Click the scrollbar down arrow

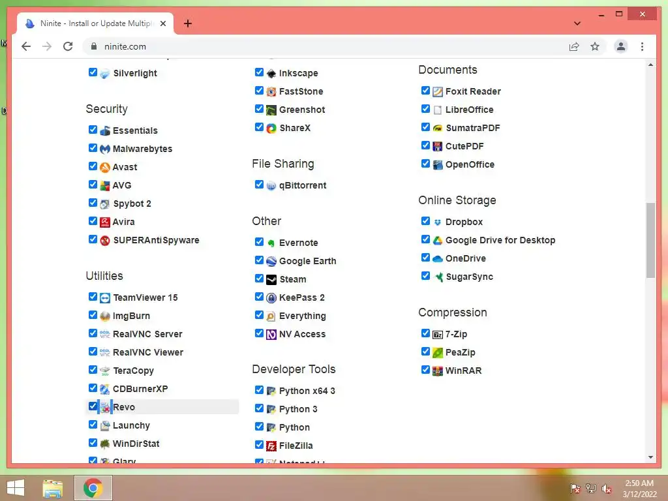(650, 457)
